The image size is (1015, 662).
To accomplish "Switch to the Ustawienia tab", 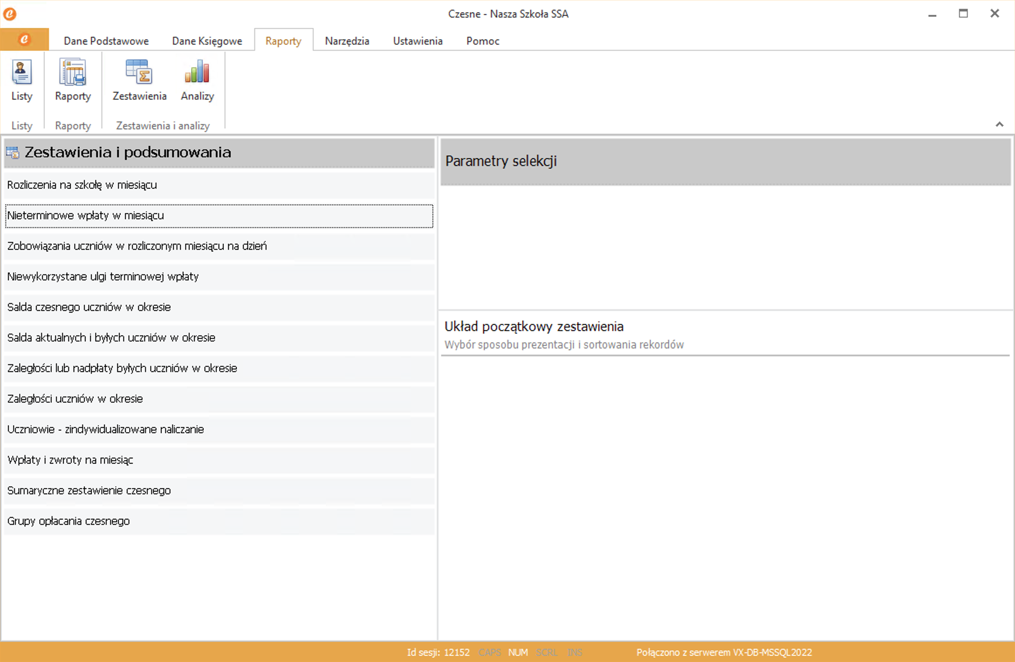I will [418, 41].
